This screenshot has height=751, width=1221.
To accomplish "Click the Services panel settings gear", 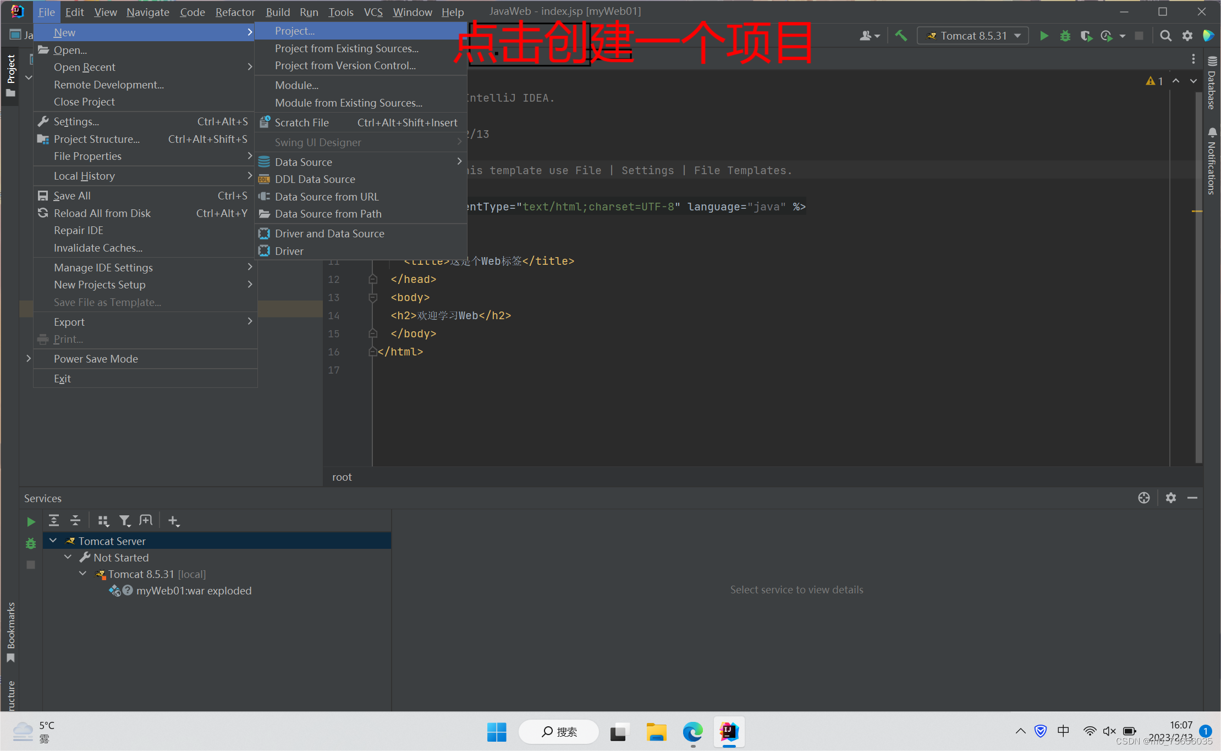I will [1170, 498].
